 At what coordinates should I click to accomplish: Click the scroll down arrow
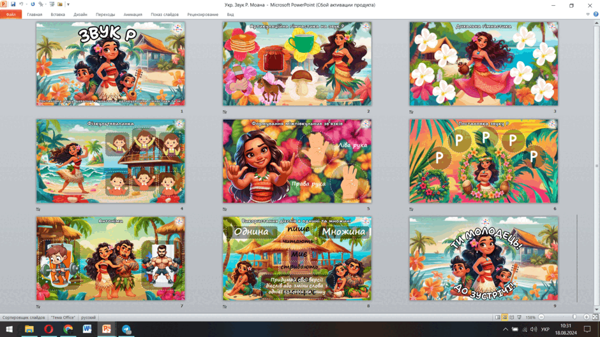597,310
